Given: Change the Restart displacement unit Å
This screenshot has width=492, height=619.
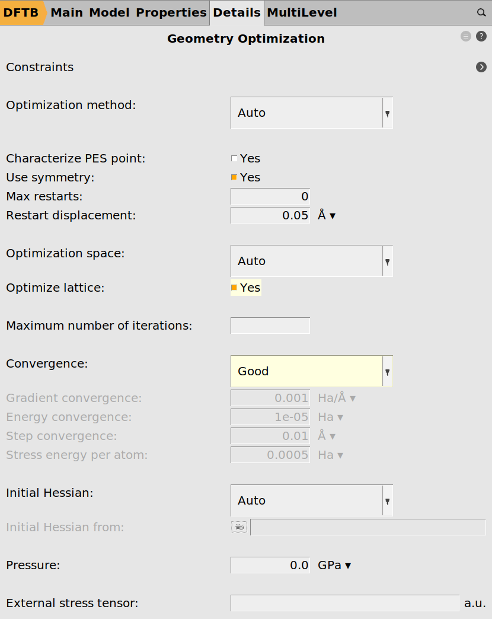Looking at the screenshot, I should 327,215.
